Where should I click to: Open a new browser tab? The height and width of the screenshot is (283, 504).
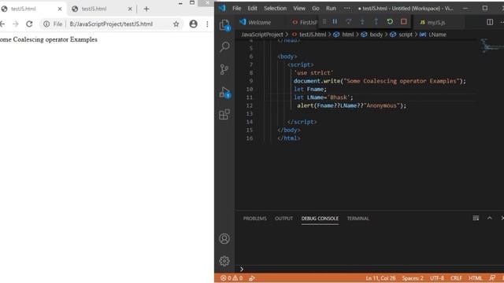(146, 9)
